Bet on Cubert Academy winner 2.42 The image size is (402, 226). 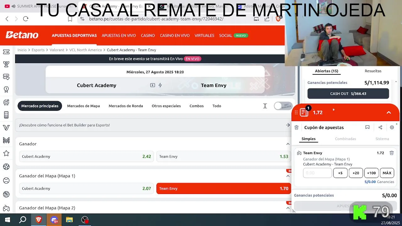[x=86, y=156]
